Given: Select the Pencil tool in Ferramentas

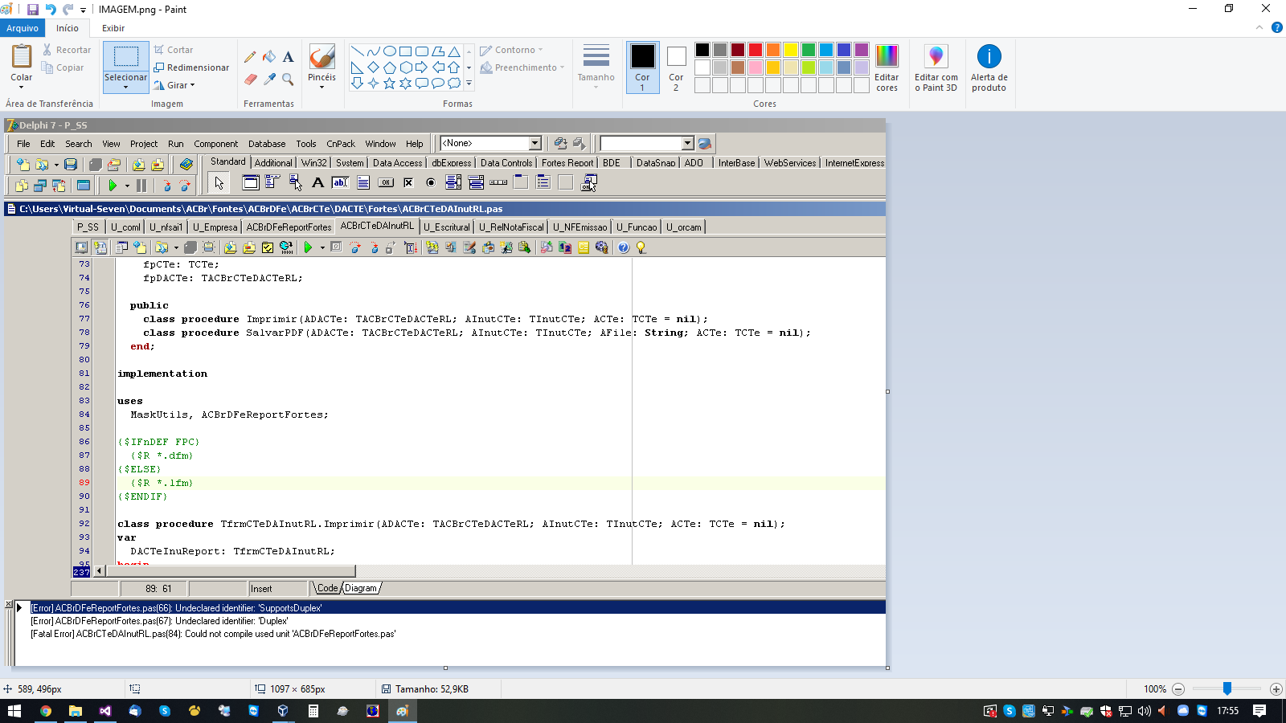Looking at the screenshot, I should (x=250, y=57).
